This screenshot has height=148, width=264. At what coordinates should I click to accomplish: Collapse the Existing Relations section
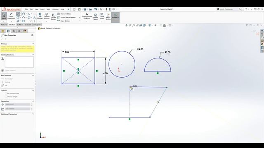click(33, 55)
